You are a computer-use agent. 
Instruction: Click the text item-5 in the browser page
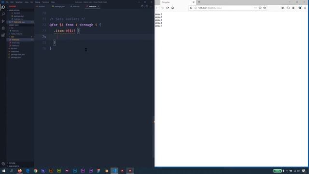click(158, 26)
